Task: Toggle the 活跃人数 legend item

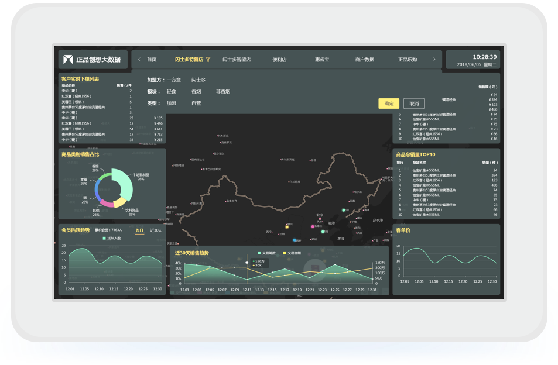Action: (x=112, y=238)
